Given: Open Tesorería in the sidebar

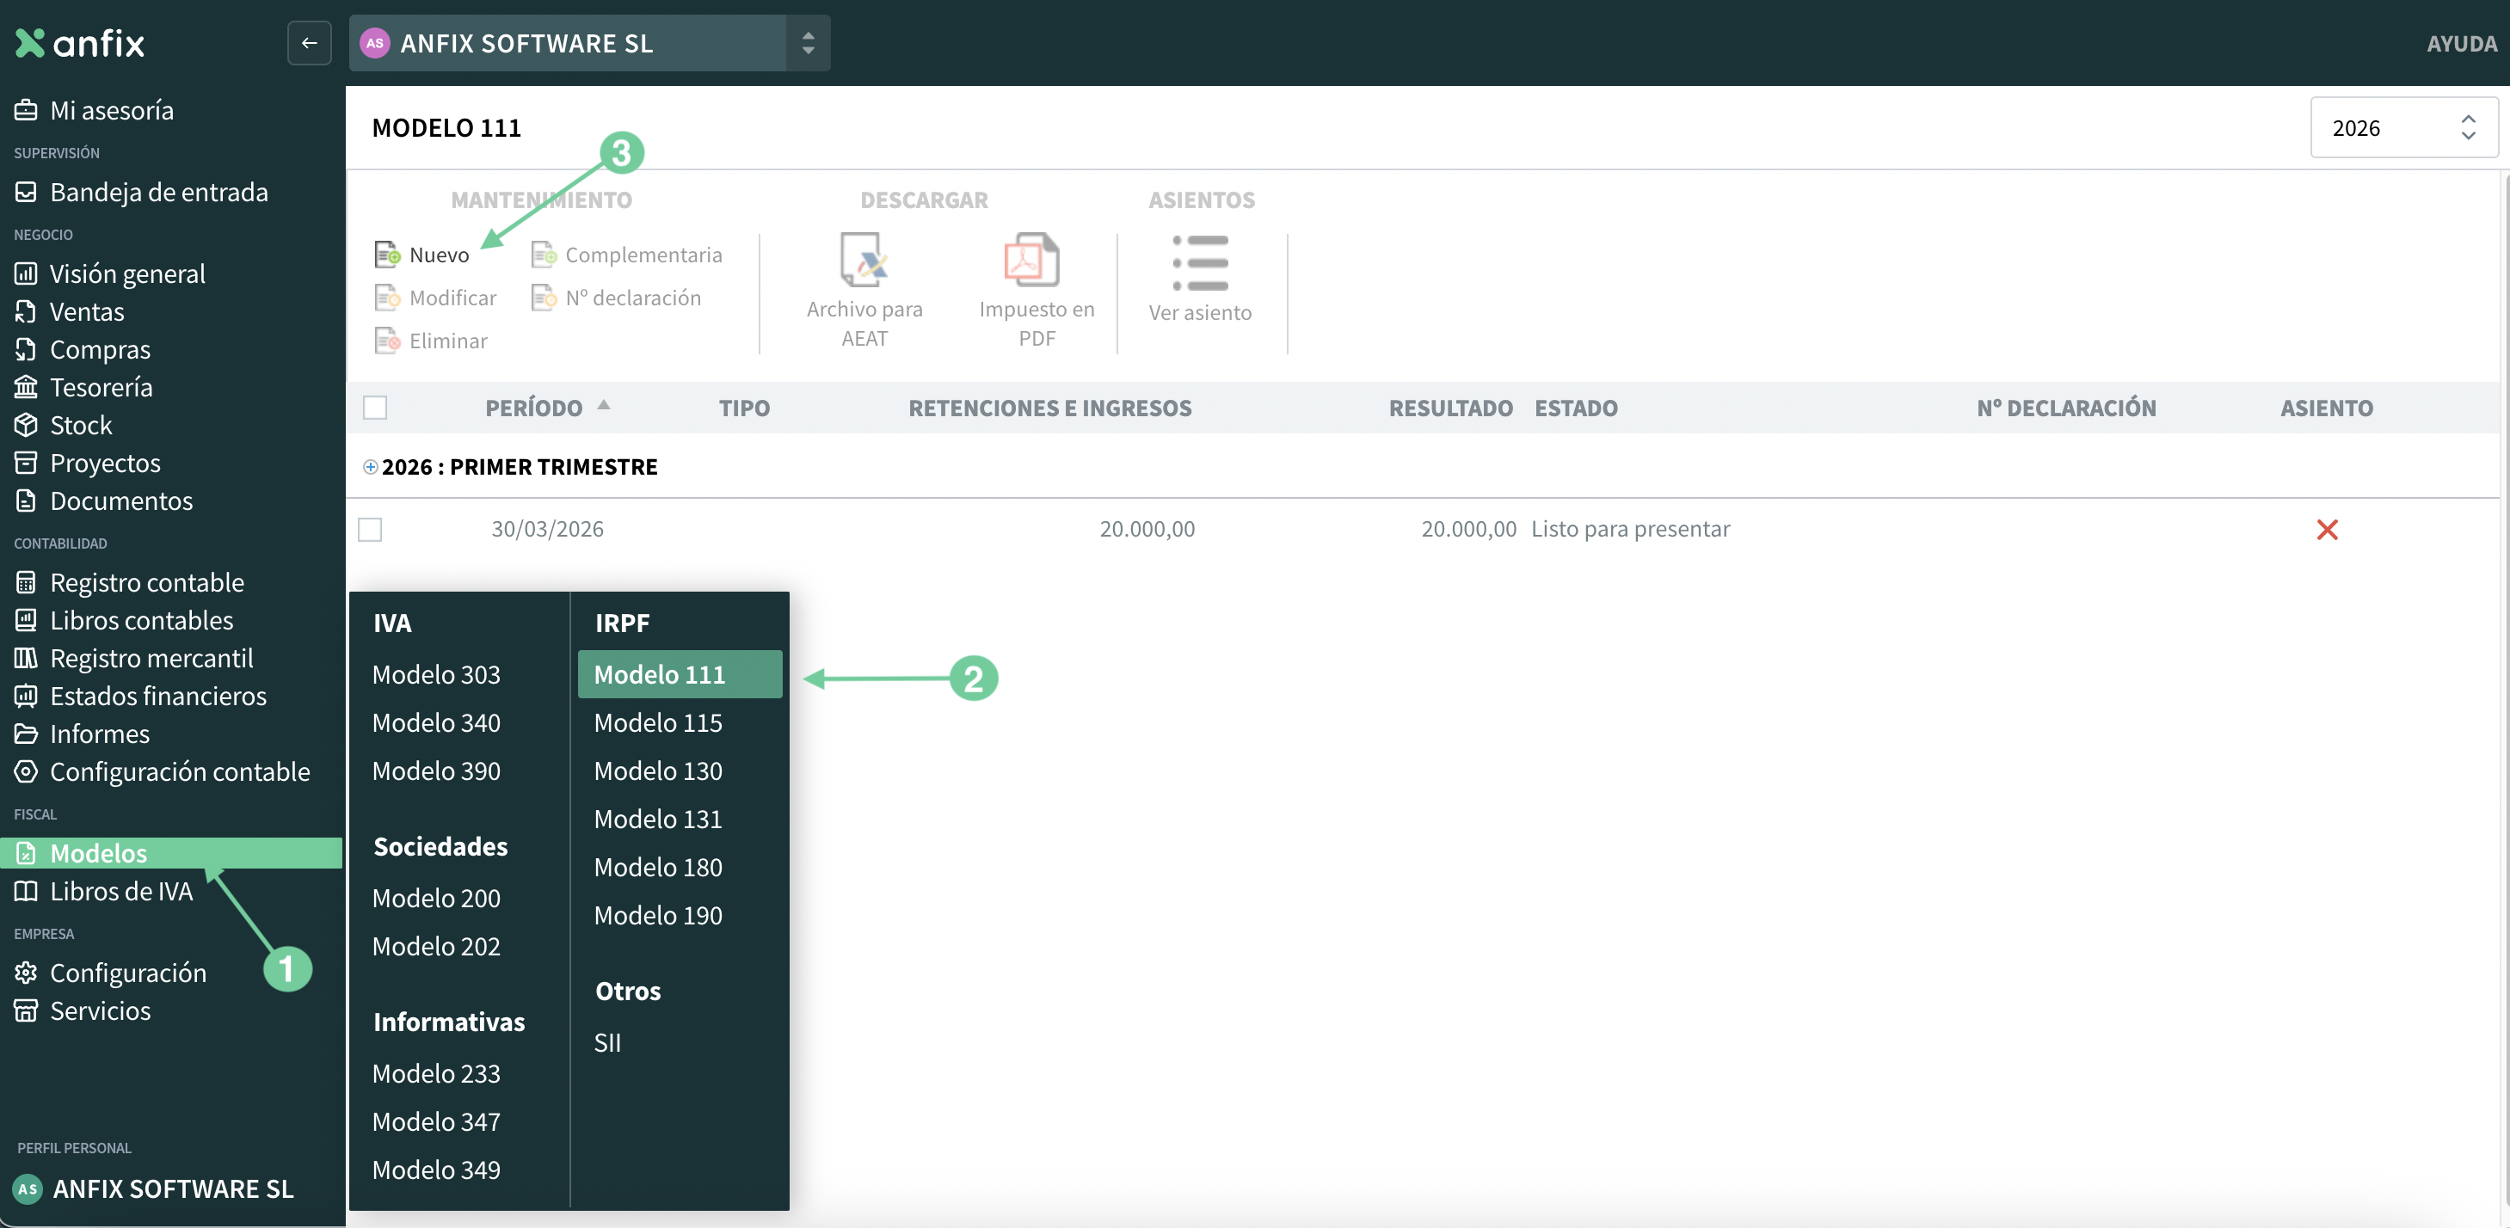Looking at the screenshot, I should click(101, 388).
